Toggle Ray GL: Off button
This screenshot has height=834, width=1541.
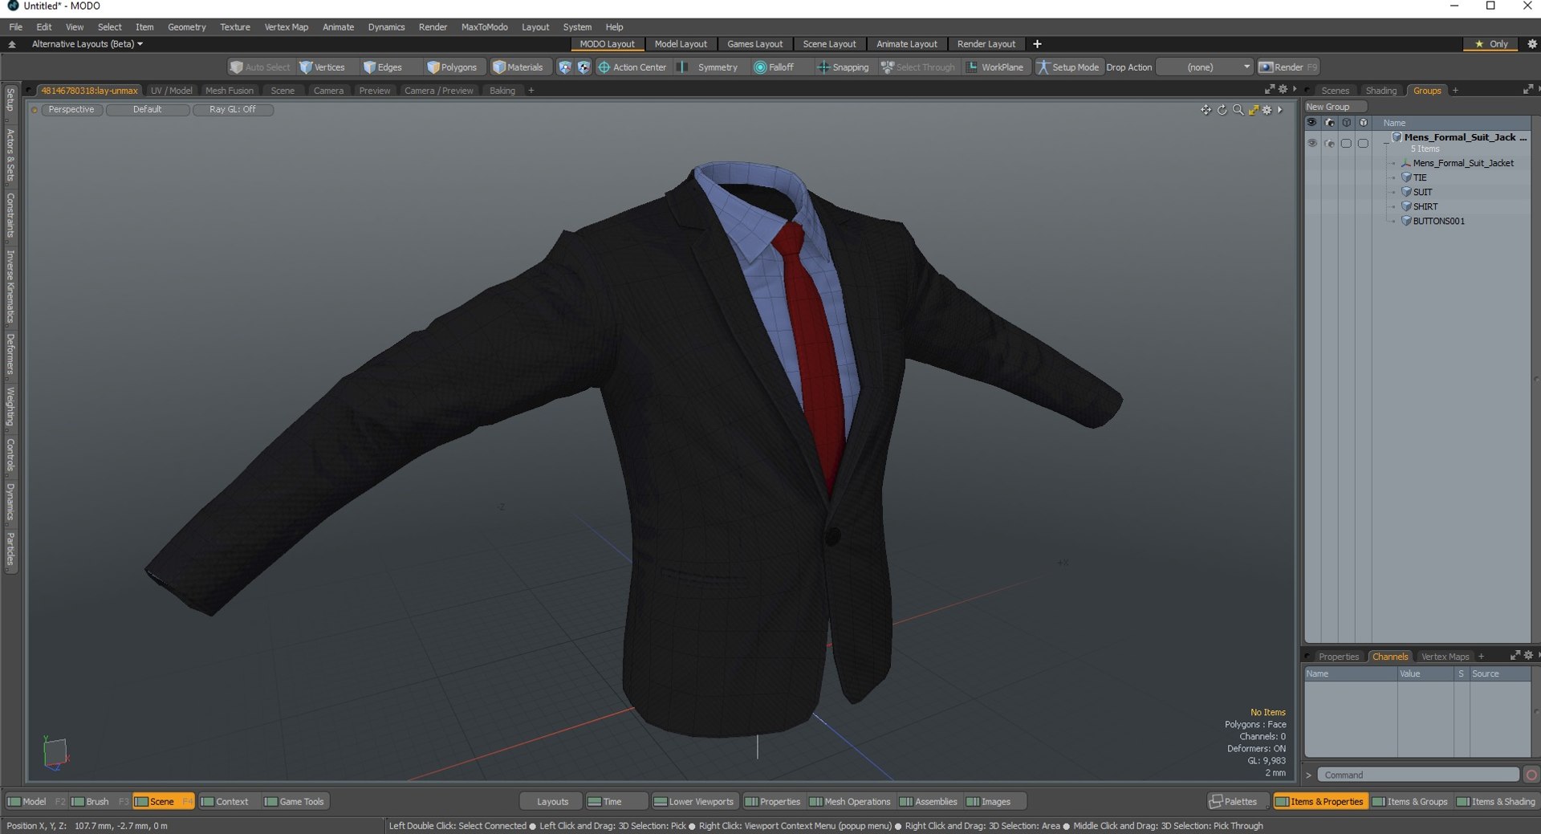[233, 110]
